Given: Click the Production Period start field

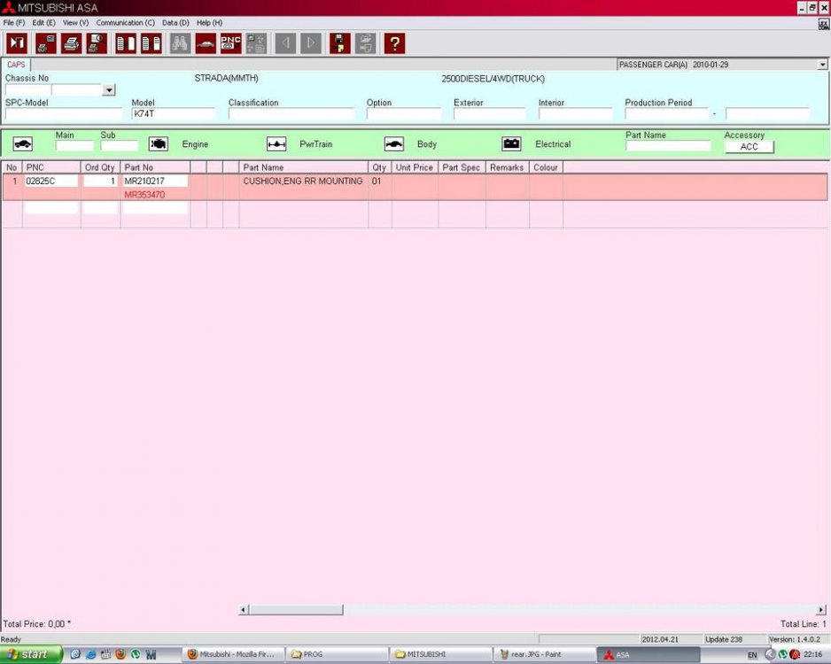Looking at the screenshot, I should 667,114.
